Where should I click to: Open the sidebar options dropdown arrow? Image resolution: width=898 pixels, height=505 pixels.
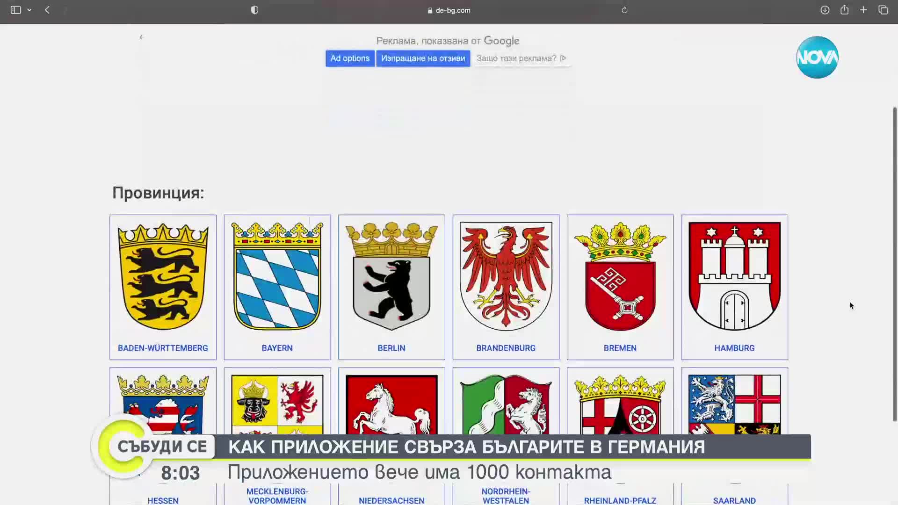[x=29, y=10]
